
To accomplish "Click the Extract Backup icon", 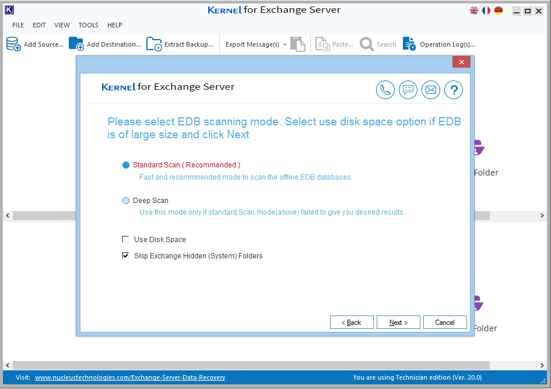I will [154, 44].
